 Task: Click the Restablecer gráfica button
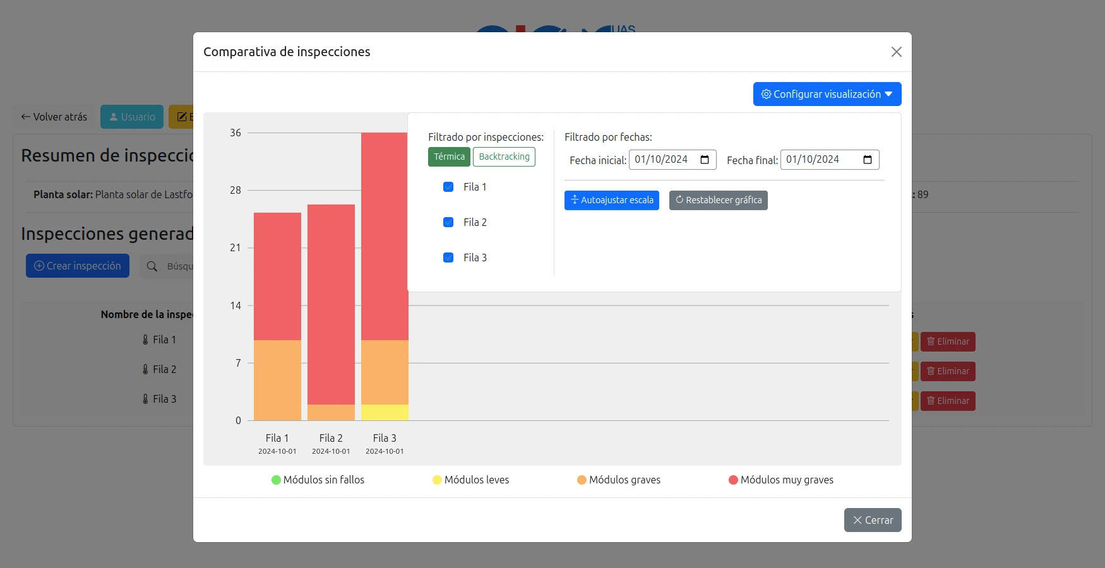tap(719, 200)
